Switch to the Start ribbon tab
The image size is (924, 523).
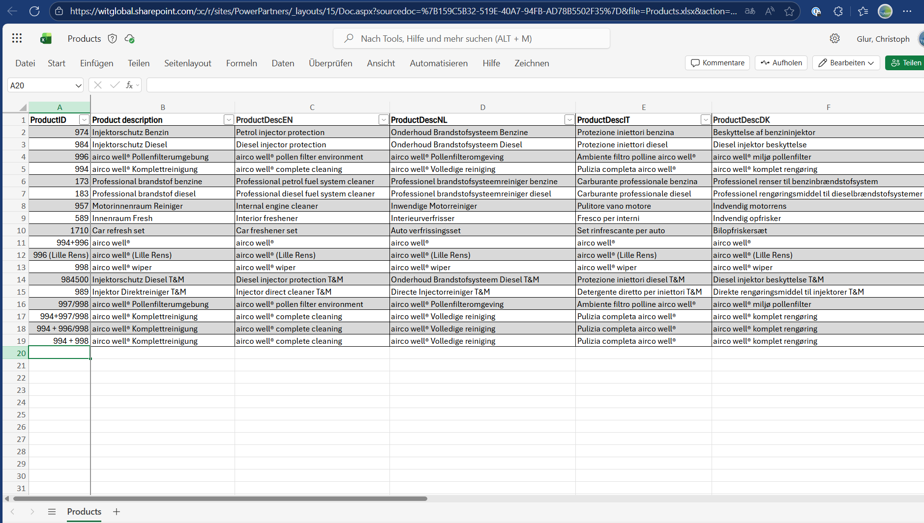click(57, 63)
